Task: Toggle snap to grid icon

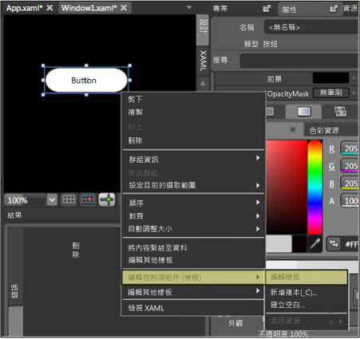Action: [x=88, y=199]
